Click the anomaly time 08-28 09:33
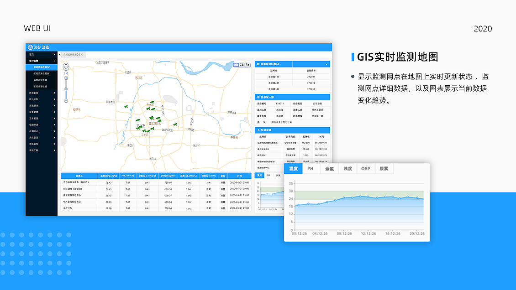 pos(321,149)
